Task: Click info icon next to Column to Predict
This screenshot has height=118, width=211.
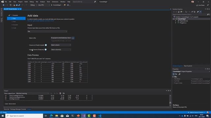Action: (x=46, y=45)
